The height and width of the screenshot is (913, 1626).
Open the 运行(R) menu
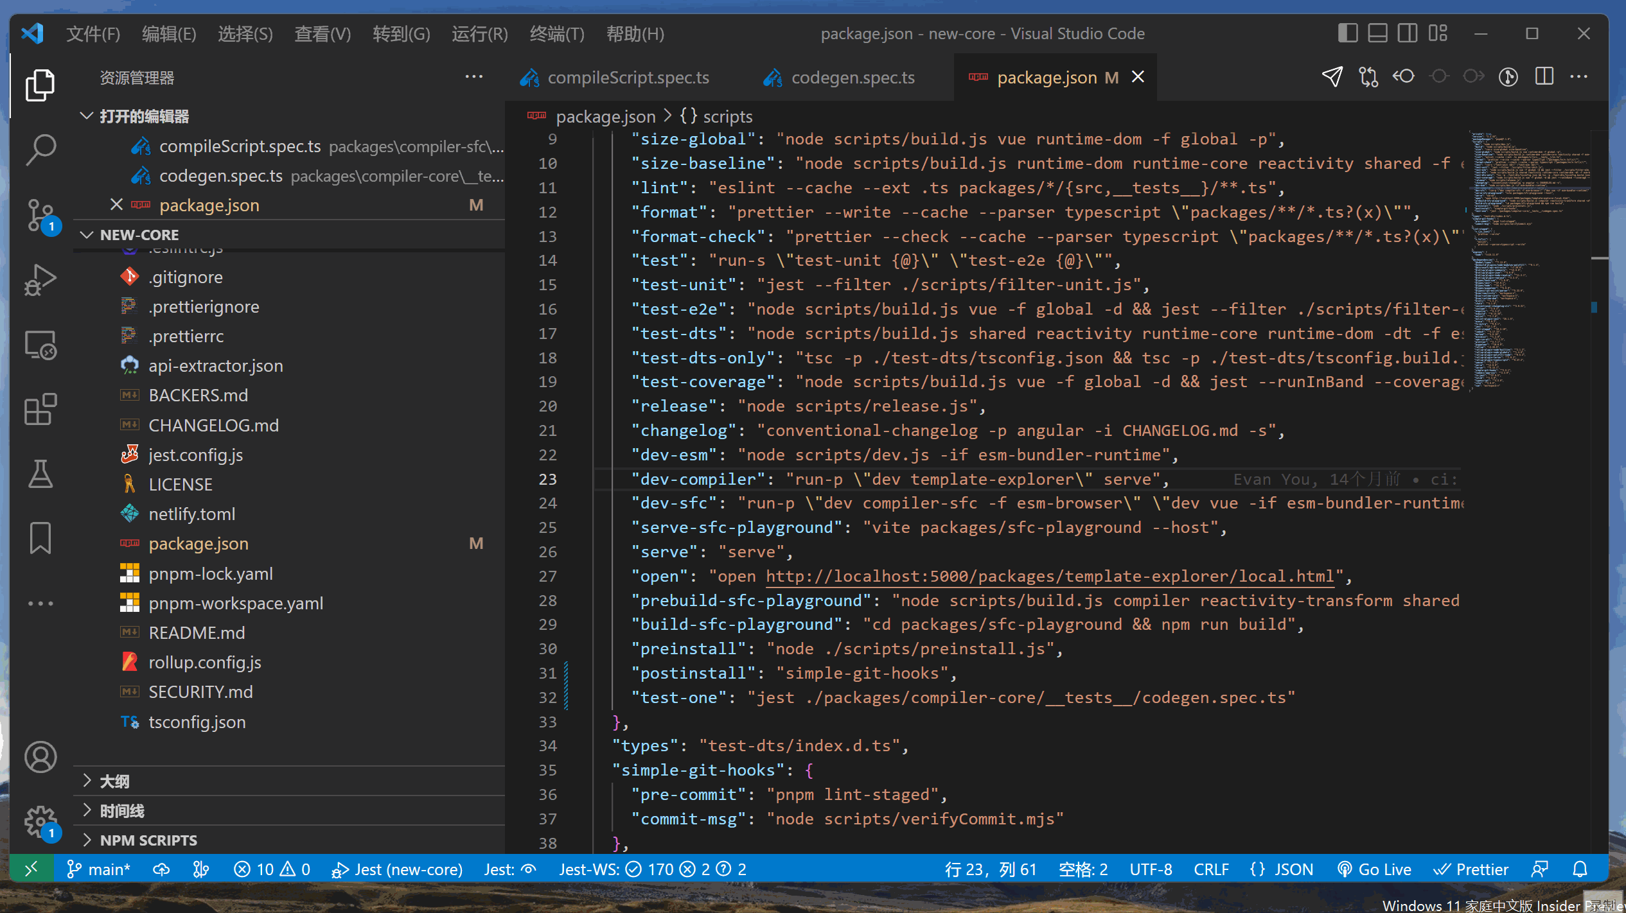(x=479, y=33)
